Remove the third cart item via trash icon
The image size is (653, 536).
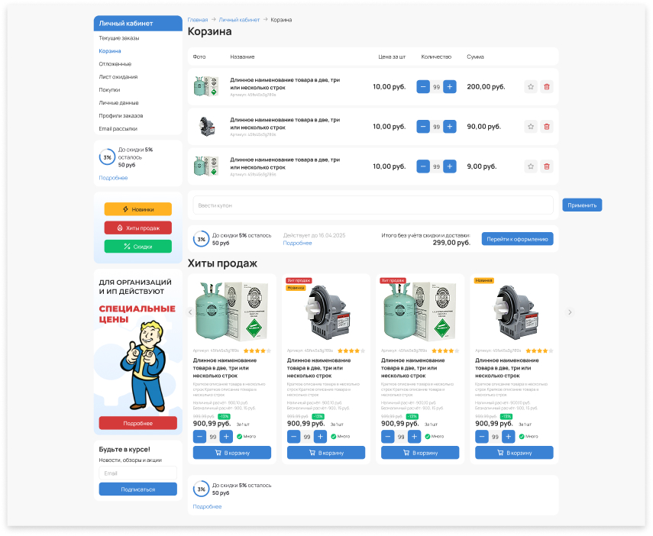[x=546, y=166]
